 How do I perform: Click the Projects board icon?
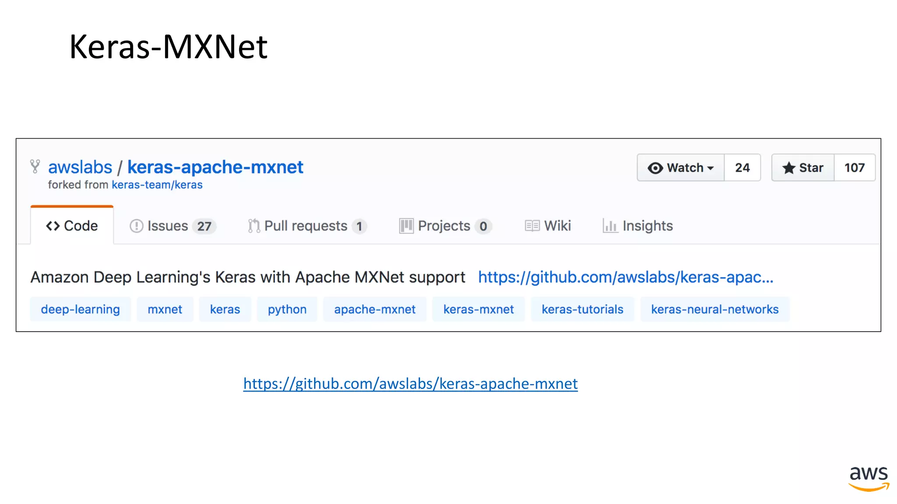click(406, 226)
